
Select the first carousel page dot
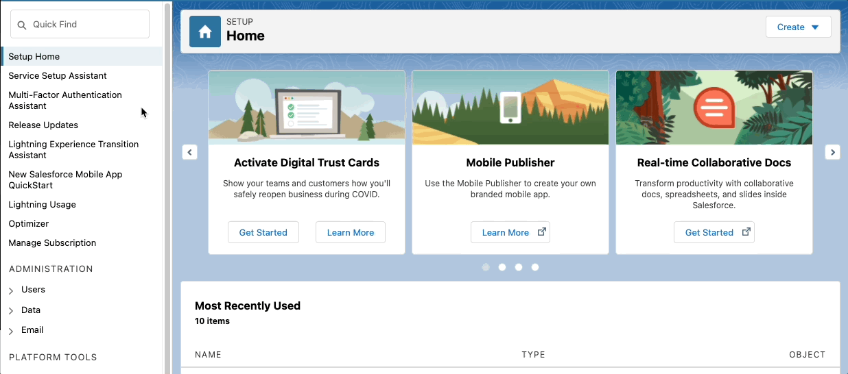(x=486, y=267)
